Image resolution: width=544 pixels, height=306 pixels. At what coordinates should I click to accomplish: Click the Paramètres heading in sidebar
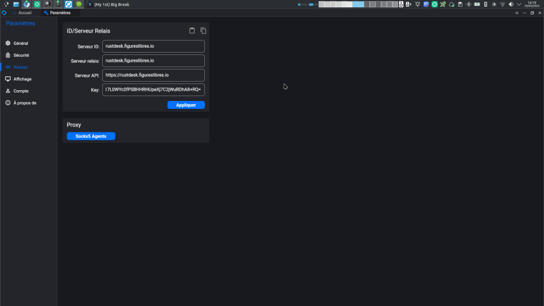[x=21, y=23]
